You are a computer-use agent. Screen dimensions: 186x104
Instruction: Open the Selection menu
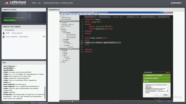[68, 14]
